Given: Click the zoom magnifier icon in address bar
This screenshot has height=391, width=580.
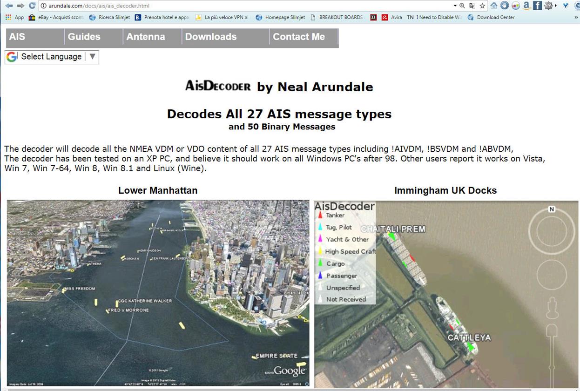Looking at the screenshot, I should [x=462, y=6].
